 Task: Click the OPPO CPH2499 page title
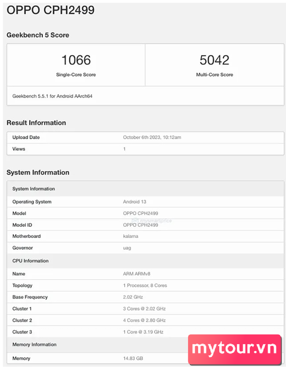pos(51,10)
